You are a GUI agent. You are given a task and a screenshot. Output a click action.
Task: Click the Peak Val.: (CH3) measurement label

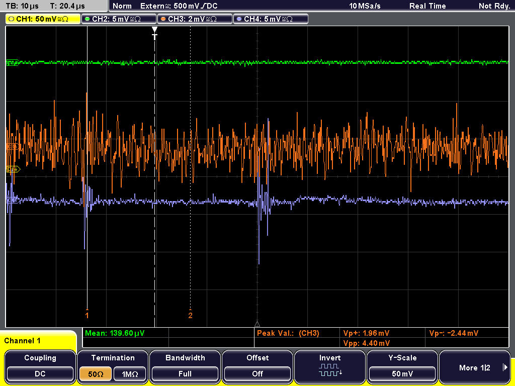288,333
